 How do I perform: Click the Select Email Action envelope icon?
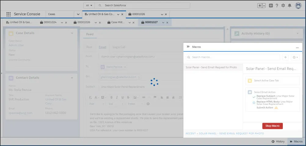tap(250, 92)
